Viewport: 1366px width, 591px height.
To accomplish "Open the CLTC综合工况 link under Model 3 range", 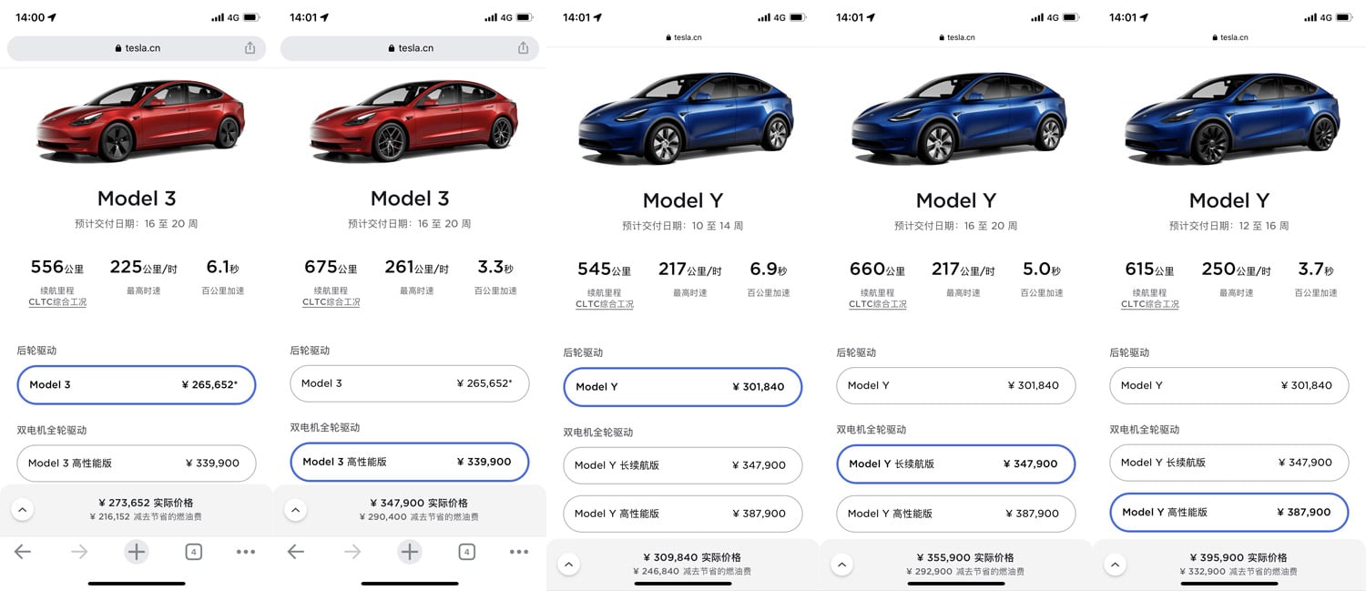I will click(x=57, y=302).
